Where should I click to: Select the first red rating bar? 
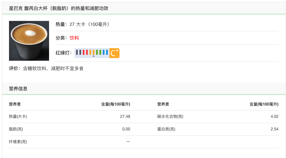[84, 52]
